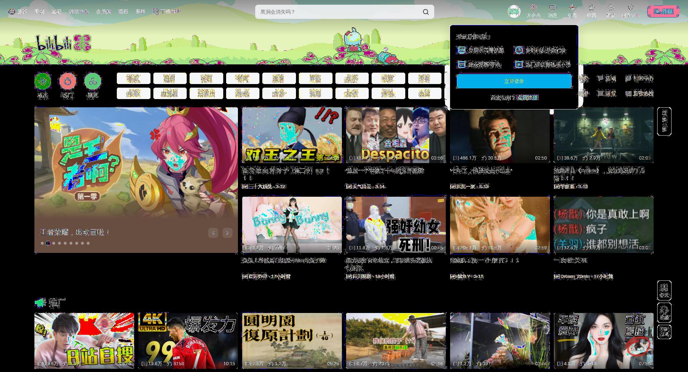Open 游戏中心 in top navigation
Viewport: 688px width, 372px height.
(x=79, y=11)
